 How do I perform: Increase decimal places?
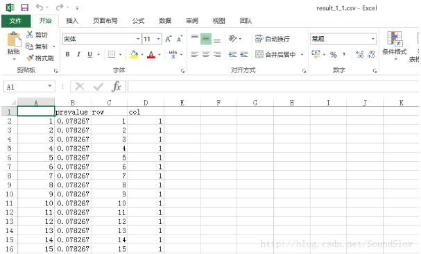(x=360, y=55)
